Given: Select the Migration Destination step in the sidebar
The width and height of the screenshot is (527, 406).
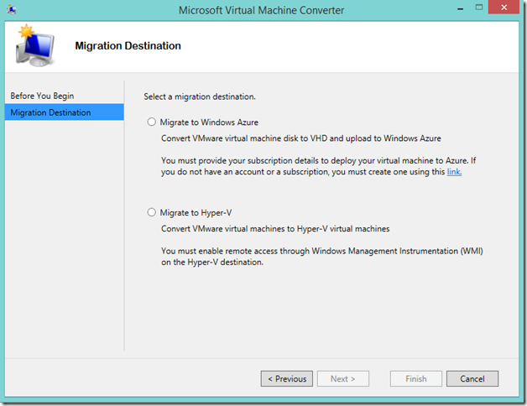Looking at the screenshot, I should point(64,112).
